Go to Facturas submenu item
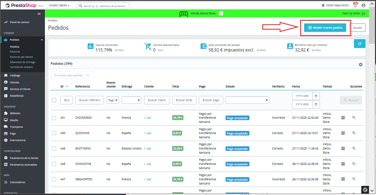Viewport: 376px width, 195px height. point(15,52)
